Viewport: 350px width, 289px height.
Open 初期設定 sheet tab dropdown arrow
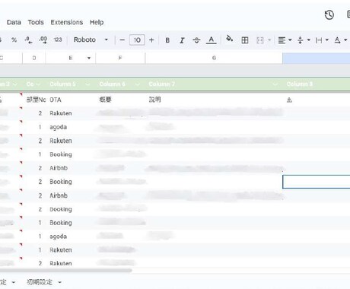[x=60, y=282]
